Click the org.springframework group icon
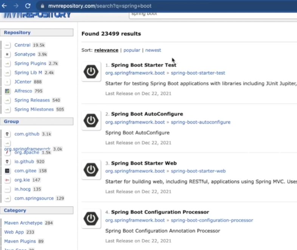The height and width of the screenshot is (250, 297). point(7,143)
